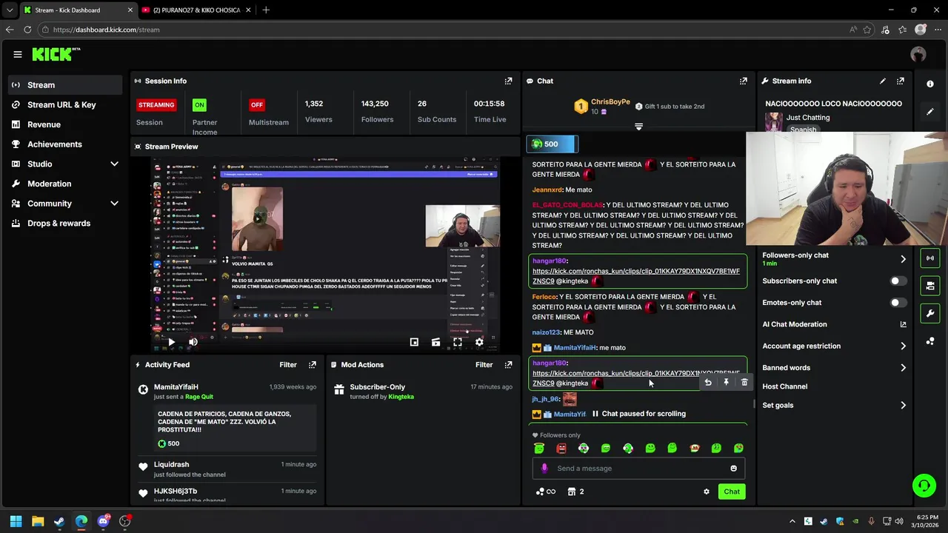948x533 pixels.
Task: Open Activity Feed Filter
Action: click(x=288, y=364)
